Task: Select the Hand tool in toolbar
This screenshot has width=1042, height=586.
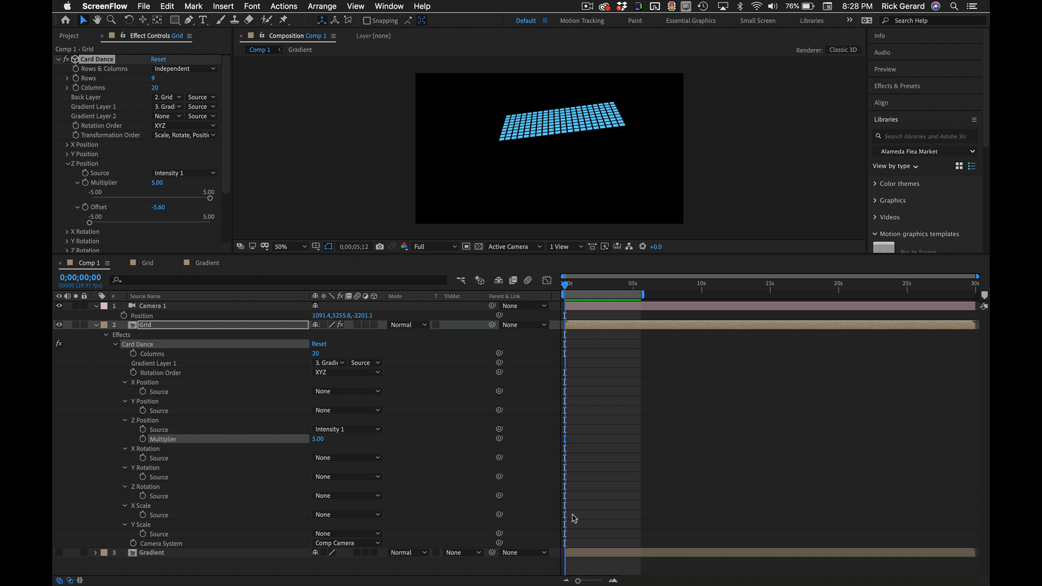Action: point(97,20)
